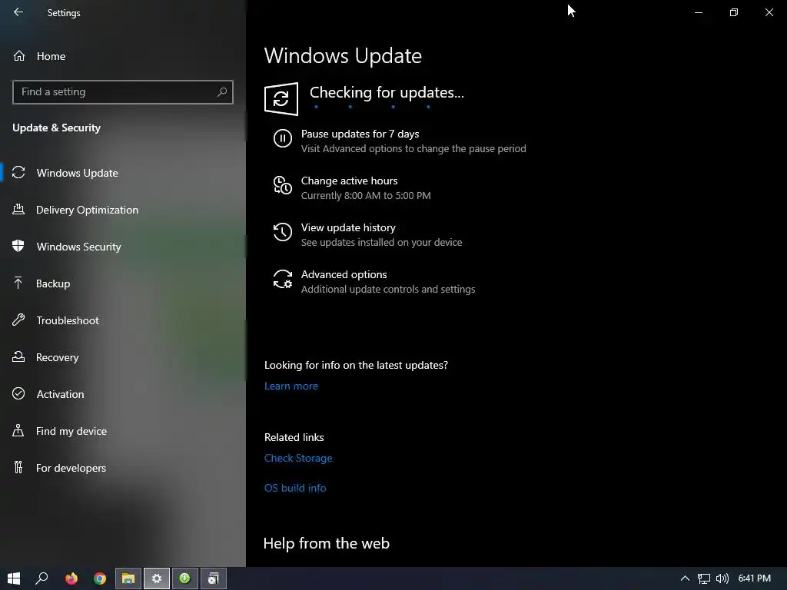The image size is (787, 590).
Task: Click the network icon in system tray
Action: (x=704, y=578)
